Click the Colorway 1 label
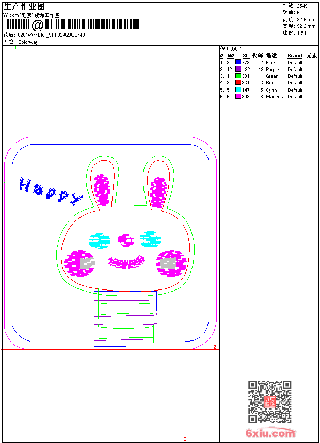Image resolution: width=320 pixels, height=443 pixels. click(x=30, y=42)
